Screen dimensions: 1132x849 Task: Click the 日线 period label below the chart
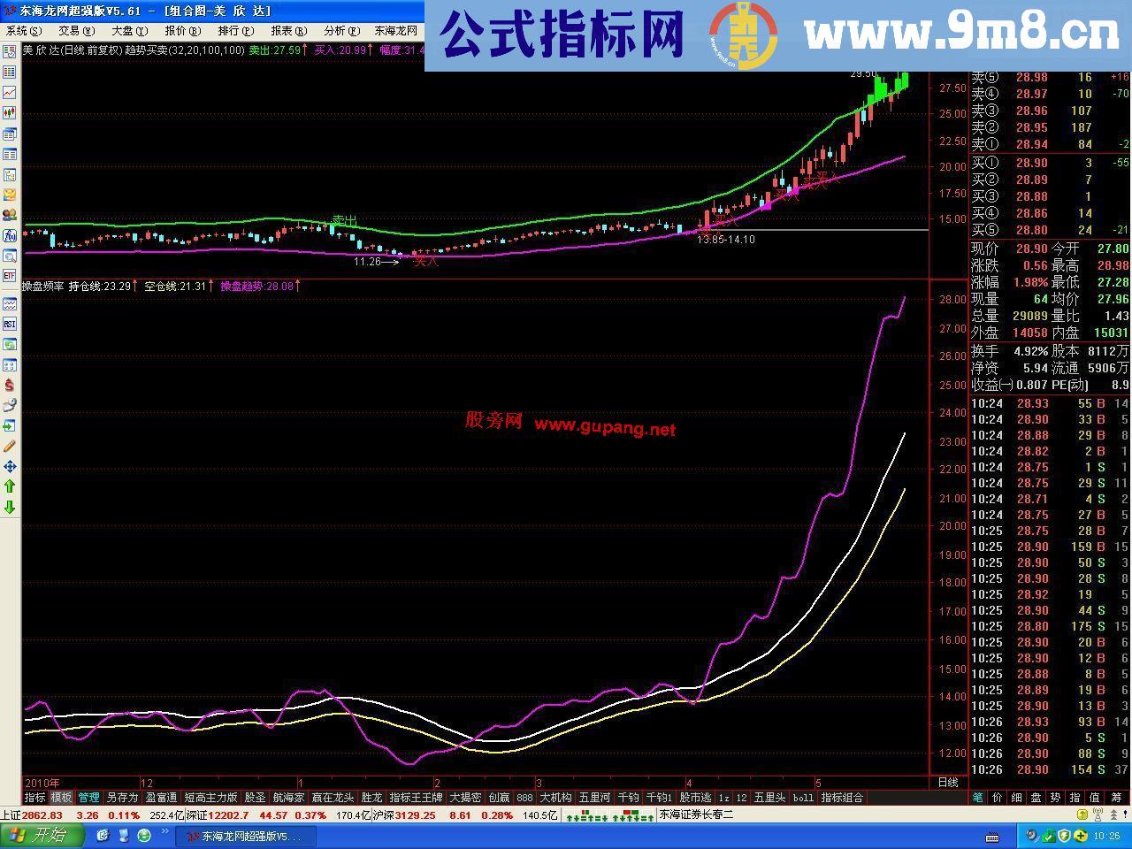click(947, 783)
